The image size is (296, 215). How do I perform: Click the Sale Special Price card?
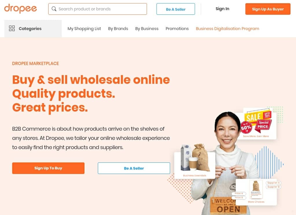pos(257,124)
